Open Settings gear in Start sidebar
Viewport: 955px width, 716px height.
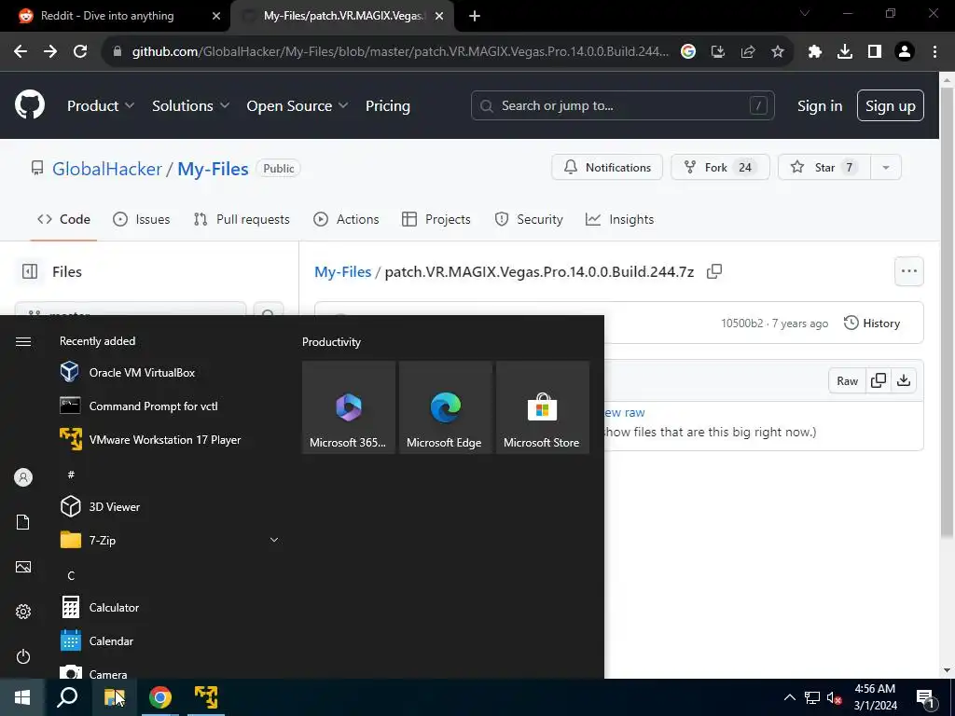[23, 612]
